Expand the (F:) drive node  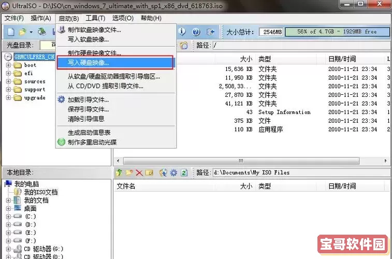pyautogui.click(x=8, y=241)
